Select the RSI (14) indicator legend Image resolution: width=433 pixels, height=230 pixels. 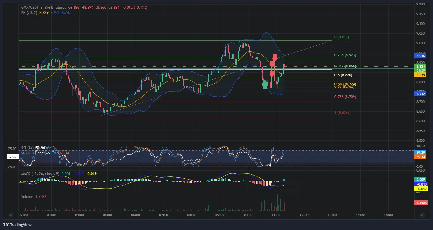pos(27,148)
